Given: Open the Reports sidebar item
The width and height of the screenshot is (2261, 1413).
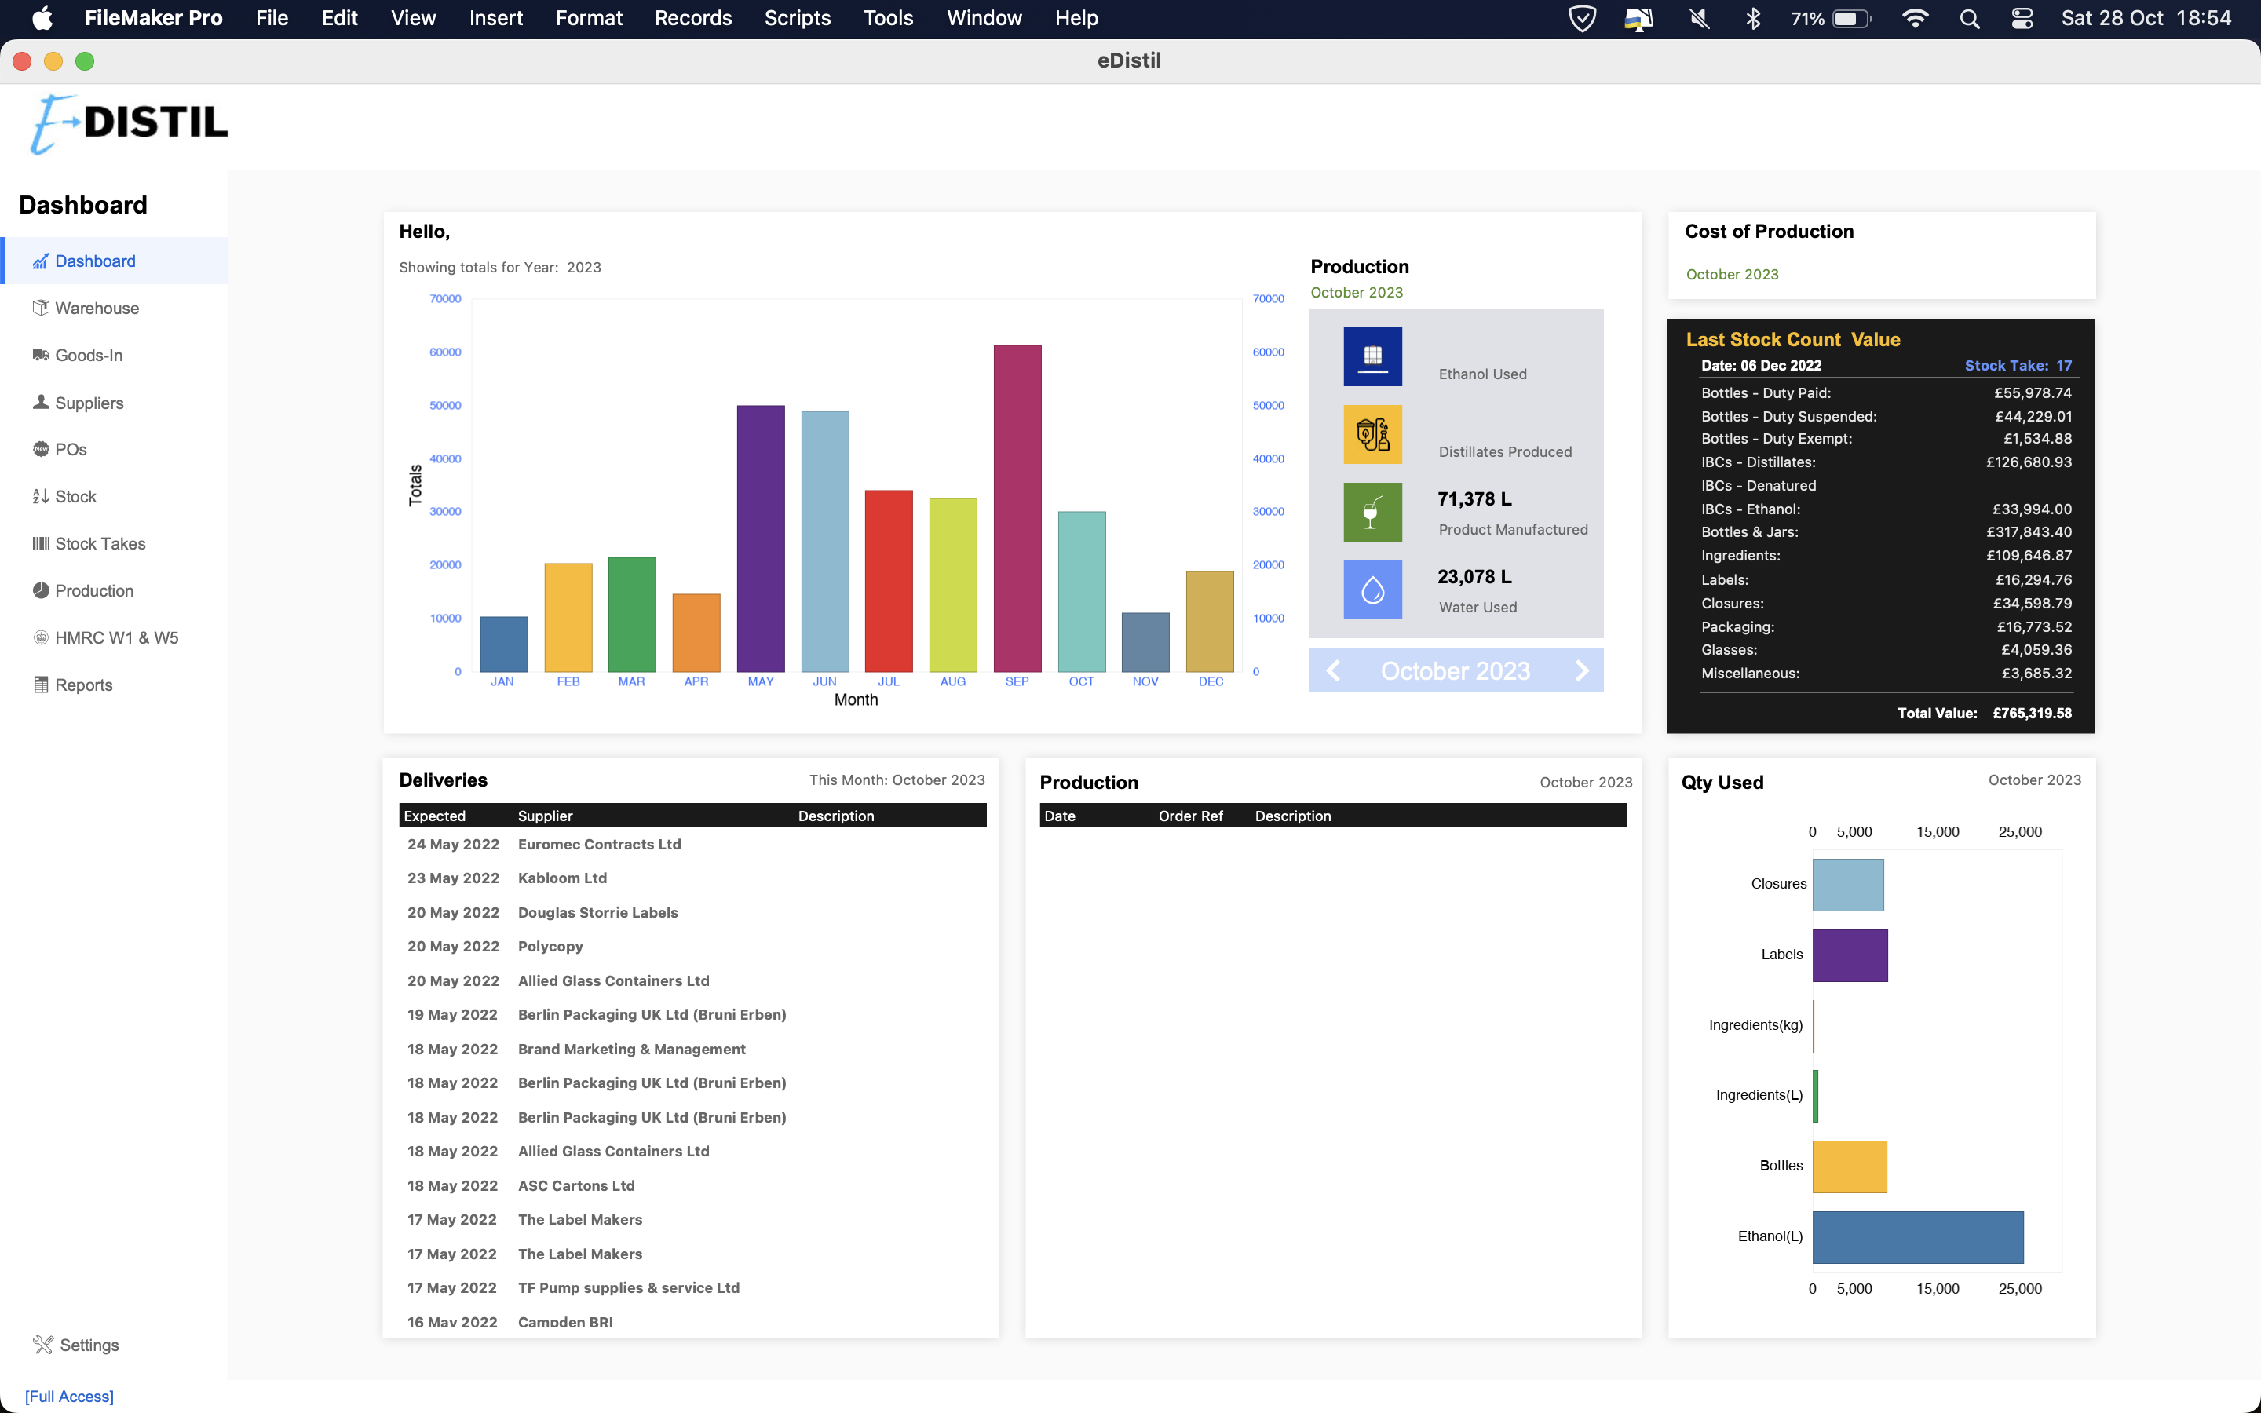Looking at the screenshot, I should (83, 685).
